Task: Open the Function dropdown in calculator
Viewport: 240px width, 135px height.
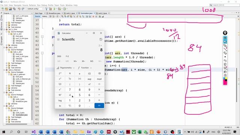Action: click(85, 67)
